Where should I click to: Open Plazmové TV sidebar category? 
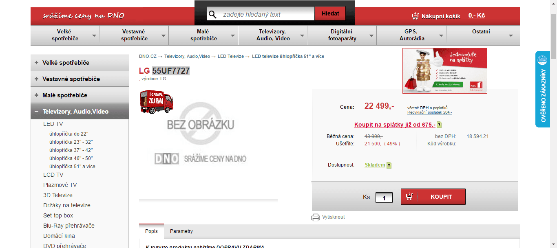(x=60, y=185)
